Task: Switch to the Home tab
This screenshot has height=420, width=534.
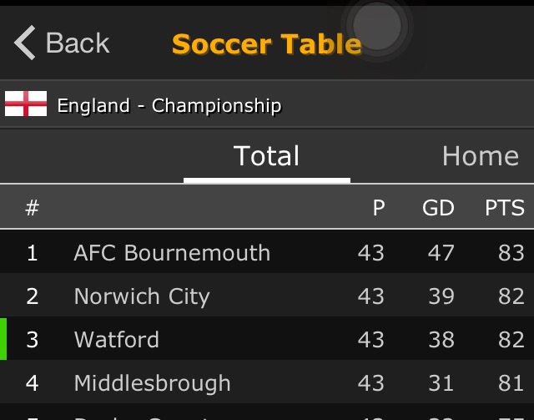Action: (480, 156)
